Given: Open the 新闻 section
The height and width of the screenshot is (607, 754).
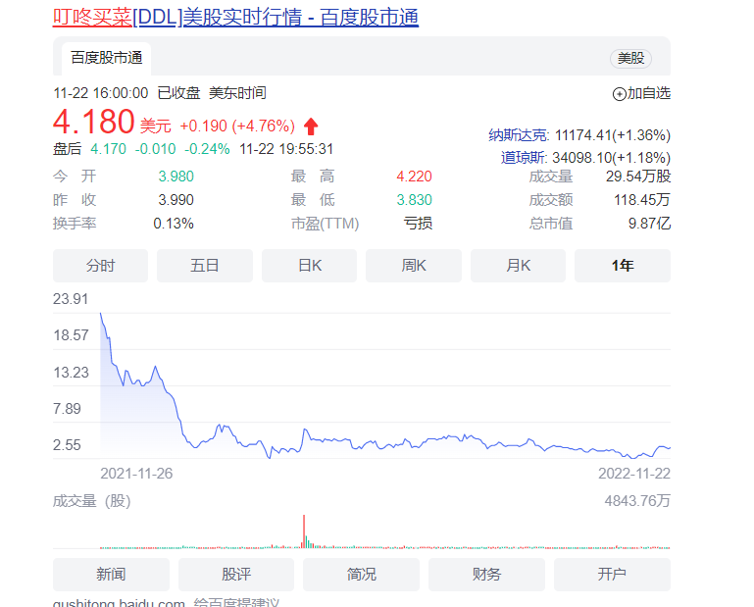Looking at the screenshot, I should (111, 575).
